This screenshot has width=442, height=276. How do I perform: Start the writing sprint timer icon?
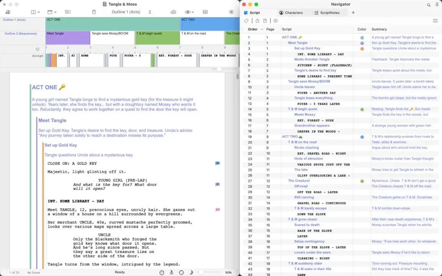click(x=162, y=272)
